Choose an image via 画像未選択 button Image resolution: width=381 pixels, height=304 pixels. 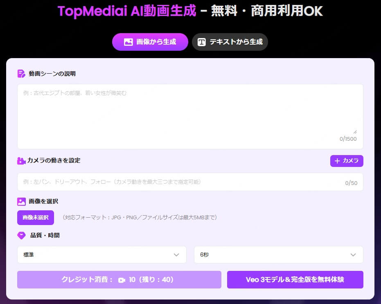pos(36,218)
